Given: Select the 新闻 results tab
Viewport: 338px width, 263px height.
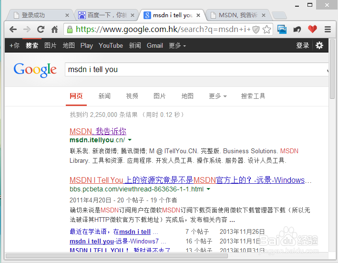Looking at the screenshot, I should point(104,96).
